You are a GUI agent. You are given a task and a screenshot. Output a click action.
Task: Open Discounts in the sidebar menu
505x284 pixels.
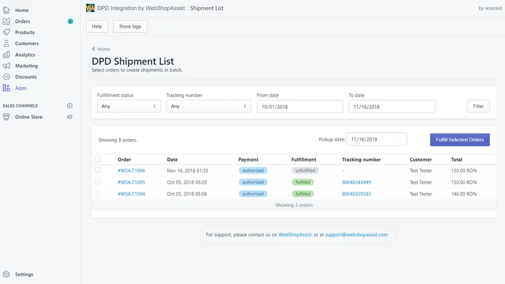tap(26, 76)
